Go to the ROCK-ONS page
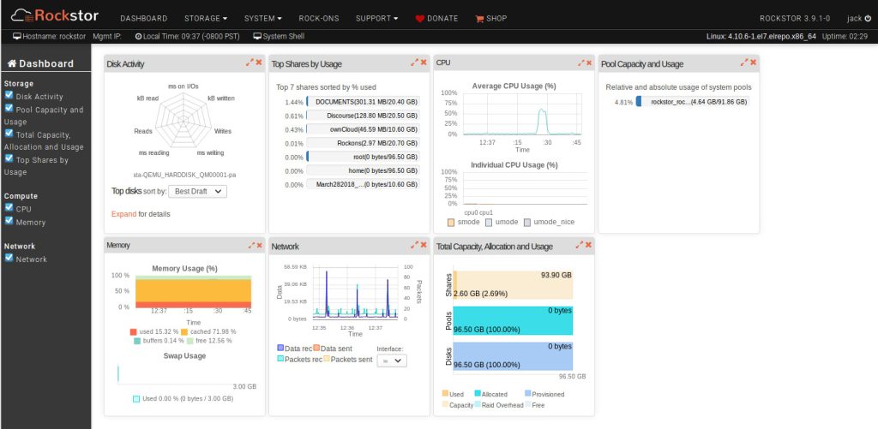878x429 pixels. click(x=319, y=19)
